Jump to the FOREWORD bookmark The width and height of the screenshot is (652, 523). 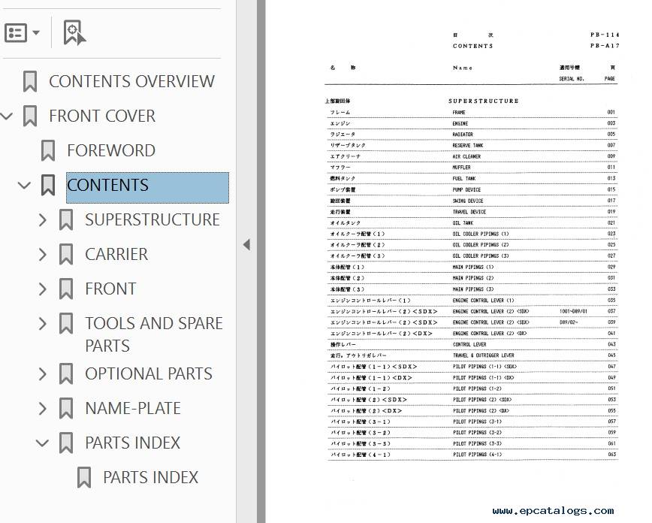coord(111,150)
